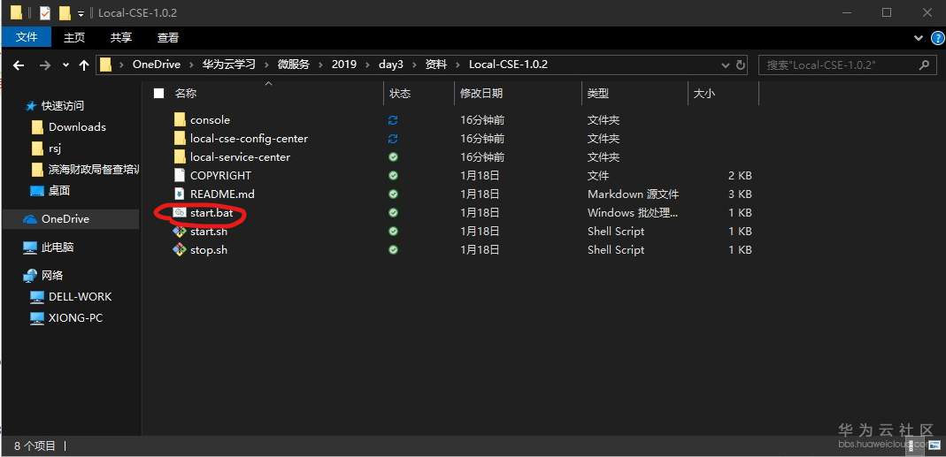Click the Markdown 源文件 type cell
This screenshot has width=946, height=457.
click(x=633, y=194)
